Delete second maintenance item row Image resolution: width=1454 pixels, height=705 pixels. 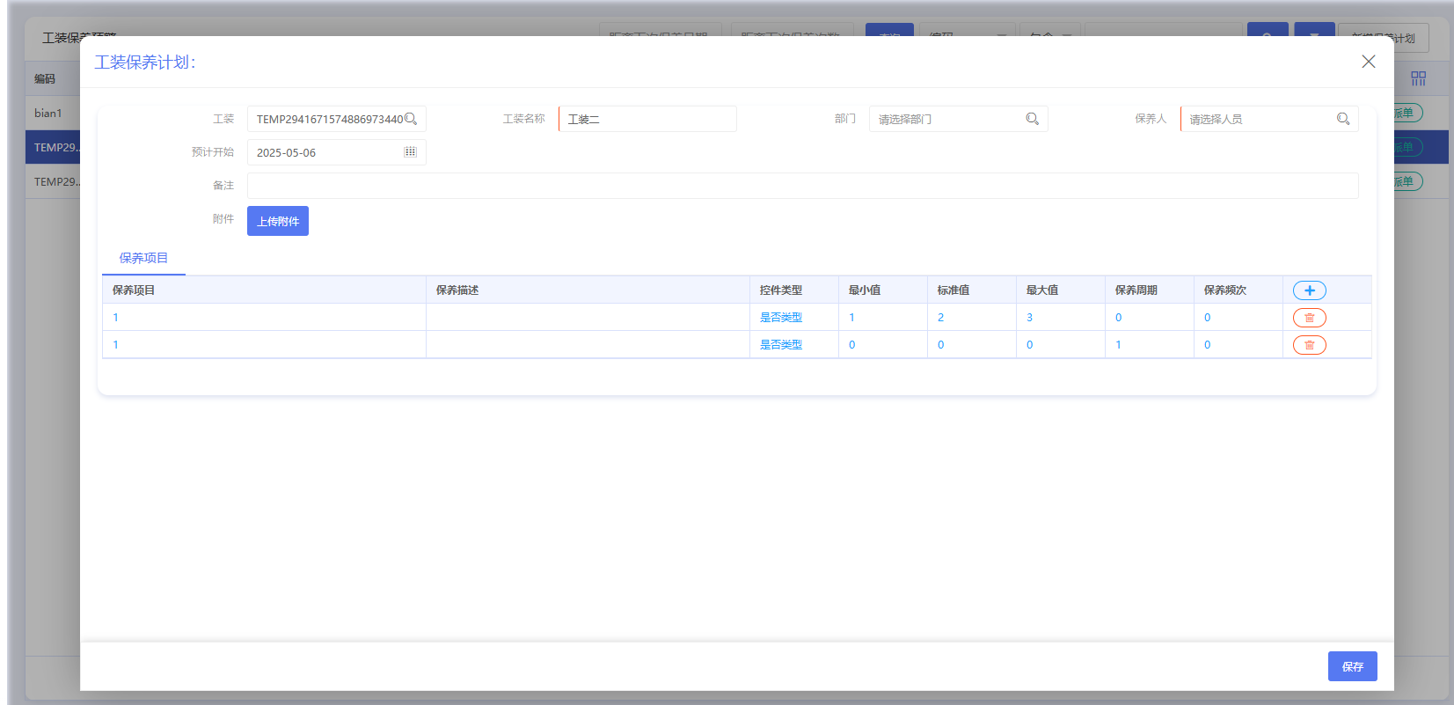click(x=1309, y=345)
